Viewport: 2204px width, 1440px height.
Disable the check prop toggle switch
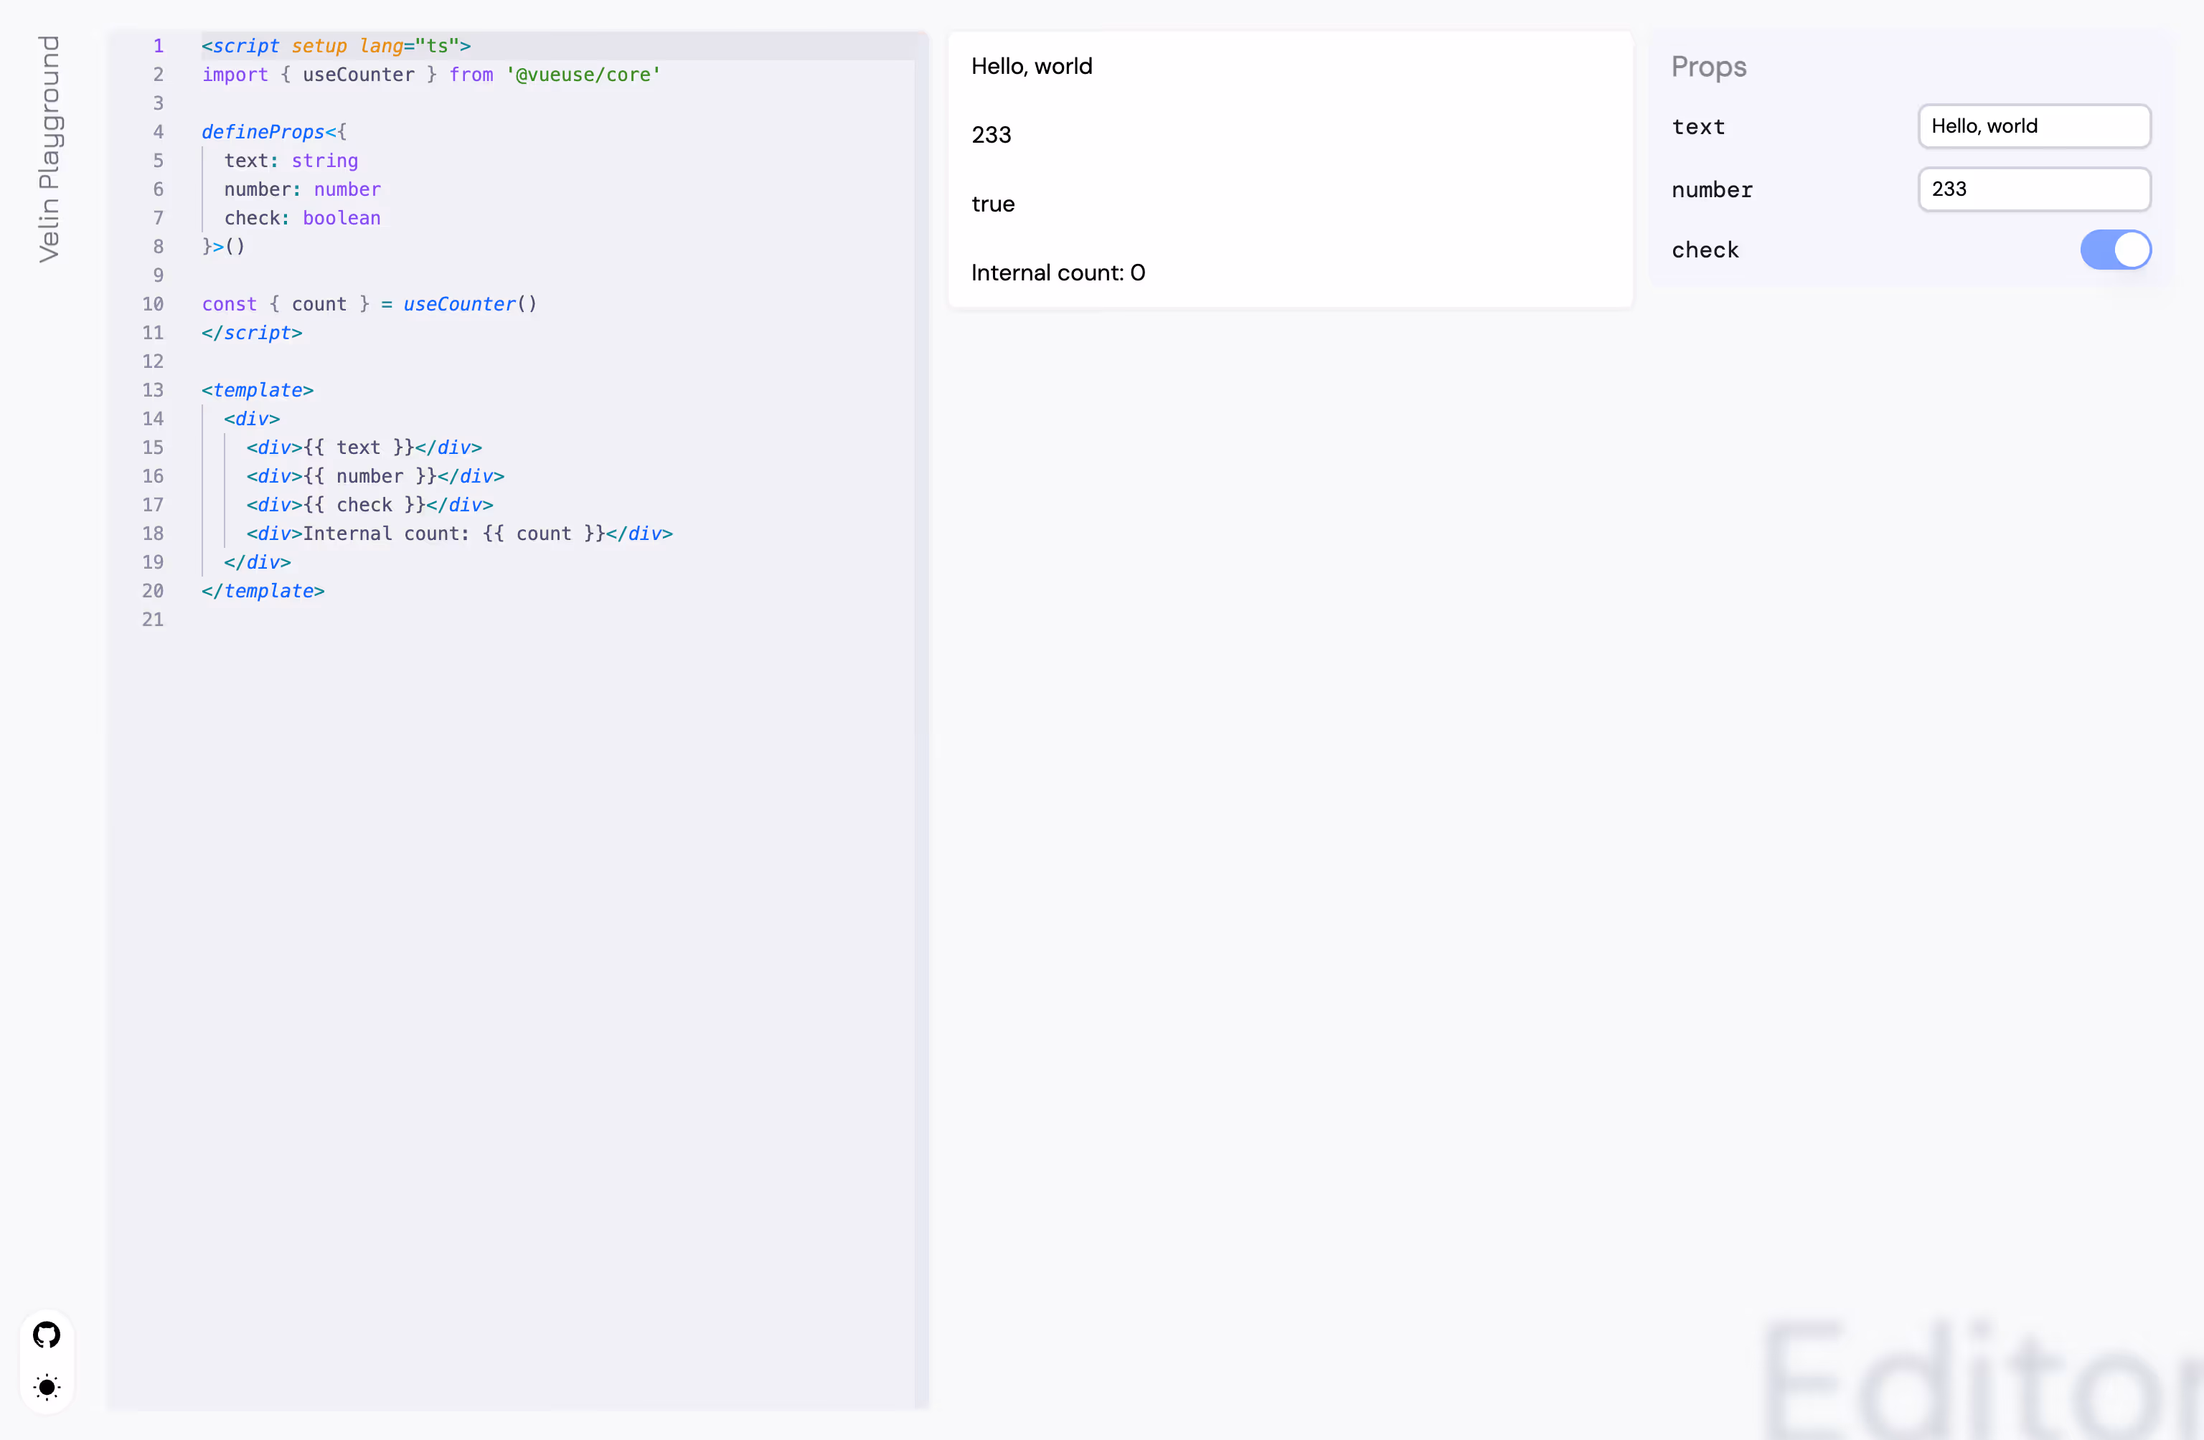pos(2116,249)
